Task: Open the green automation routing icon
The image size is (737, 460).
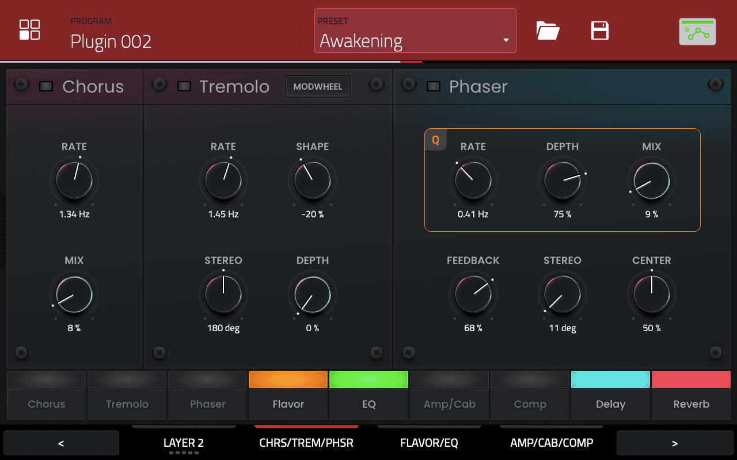Action: point(697,32)
